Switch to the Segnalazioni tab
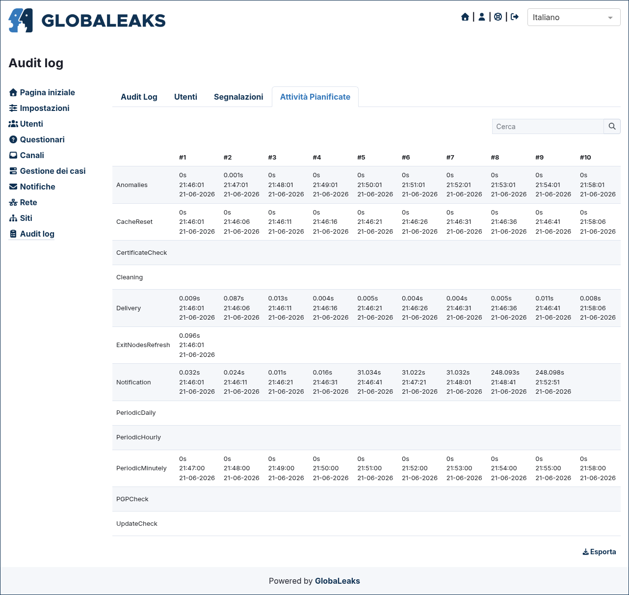 click(x=238, y=97)
